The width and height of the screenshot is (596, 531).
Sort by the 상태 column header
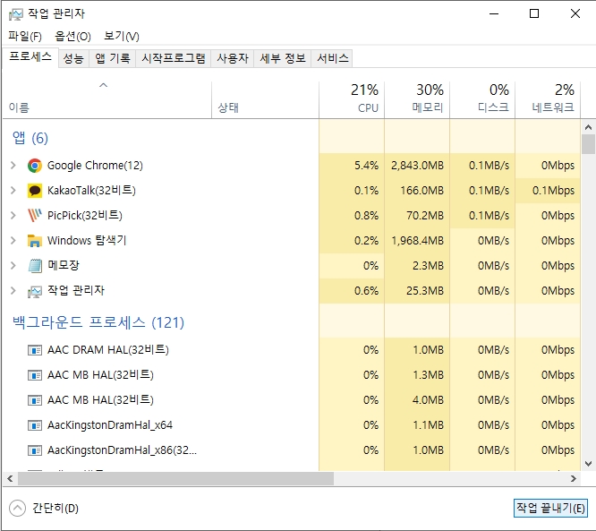tap(265, 99)
